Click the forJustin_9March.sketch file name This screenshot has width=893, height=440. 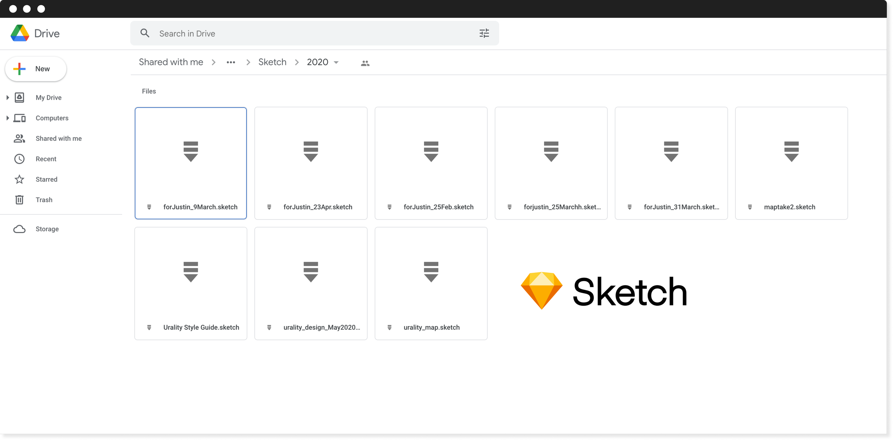pos(200,207)
